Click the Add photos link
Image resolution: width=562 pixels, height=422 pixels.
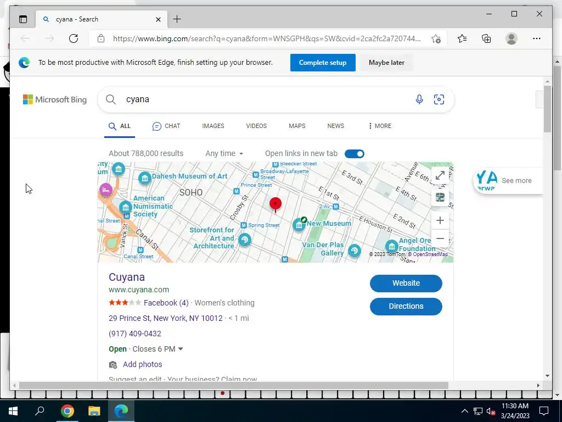[142, 365]
